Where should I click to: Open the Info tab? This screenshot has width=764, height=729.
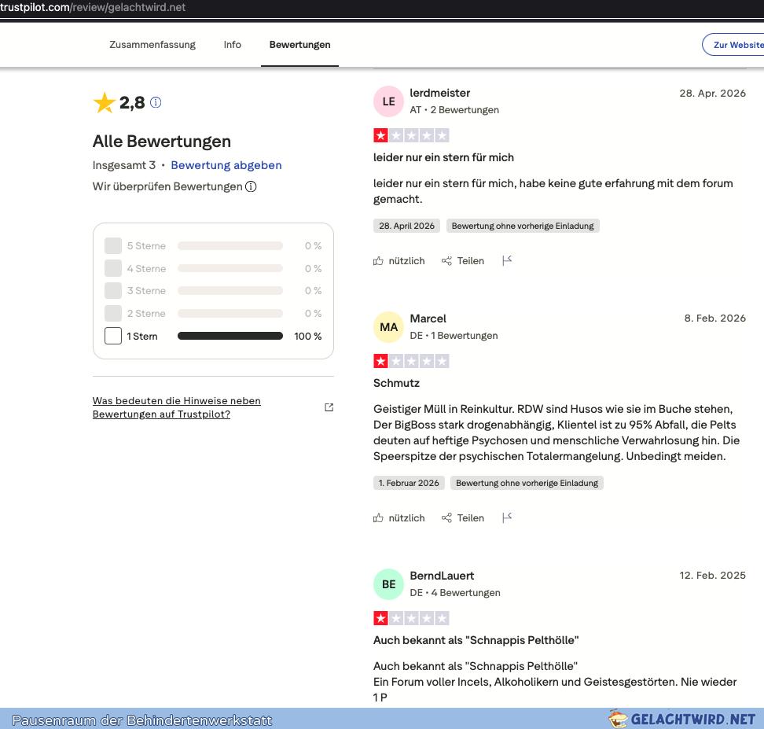tap(233, 44)
